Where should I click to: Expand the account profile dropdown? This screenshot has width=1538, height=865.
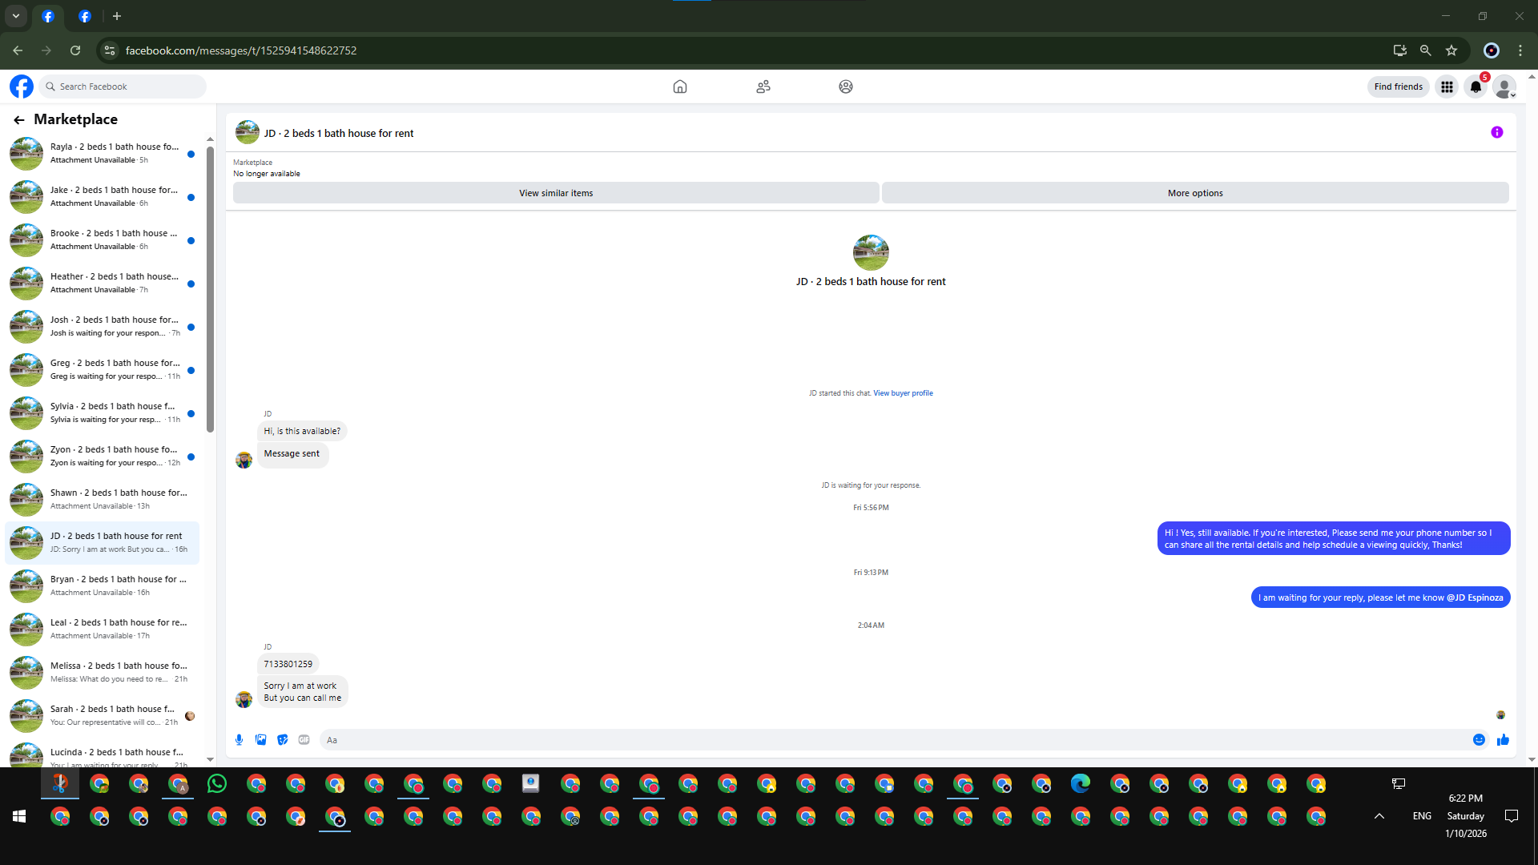pos(1505,86)
